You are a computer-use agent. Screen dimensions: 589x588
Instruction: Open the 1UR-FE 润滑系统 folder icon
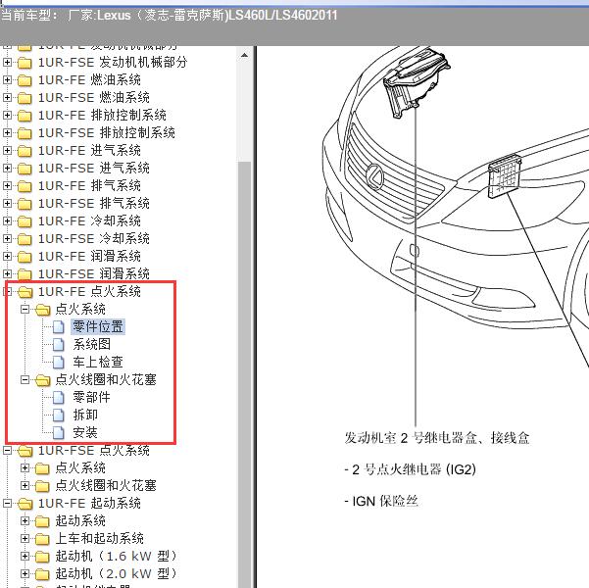(25, 257)
